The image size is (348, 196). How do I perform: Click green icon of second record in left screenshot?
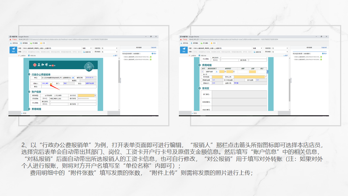tap(151, 59)
